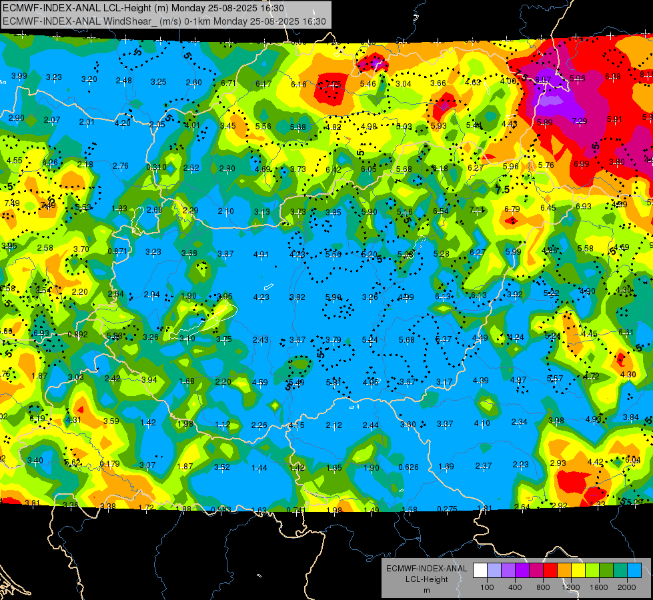Click the wind shear value 2.48

[123, 81]
